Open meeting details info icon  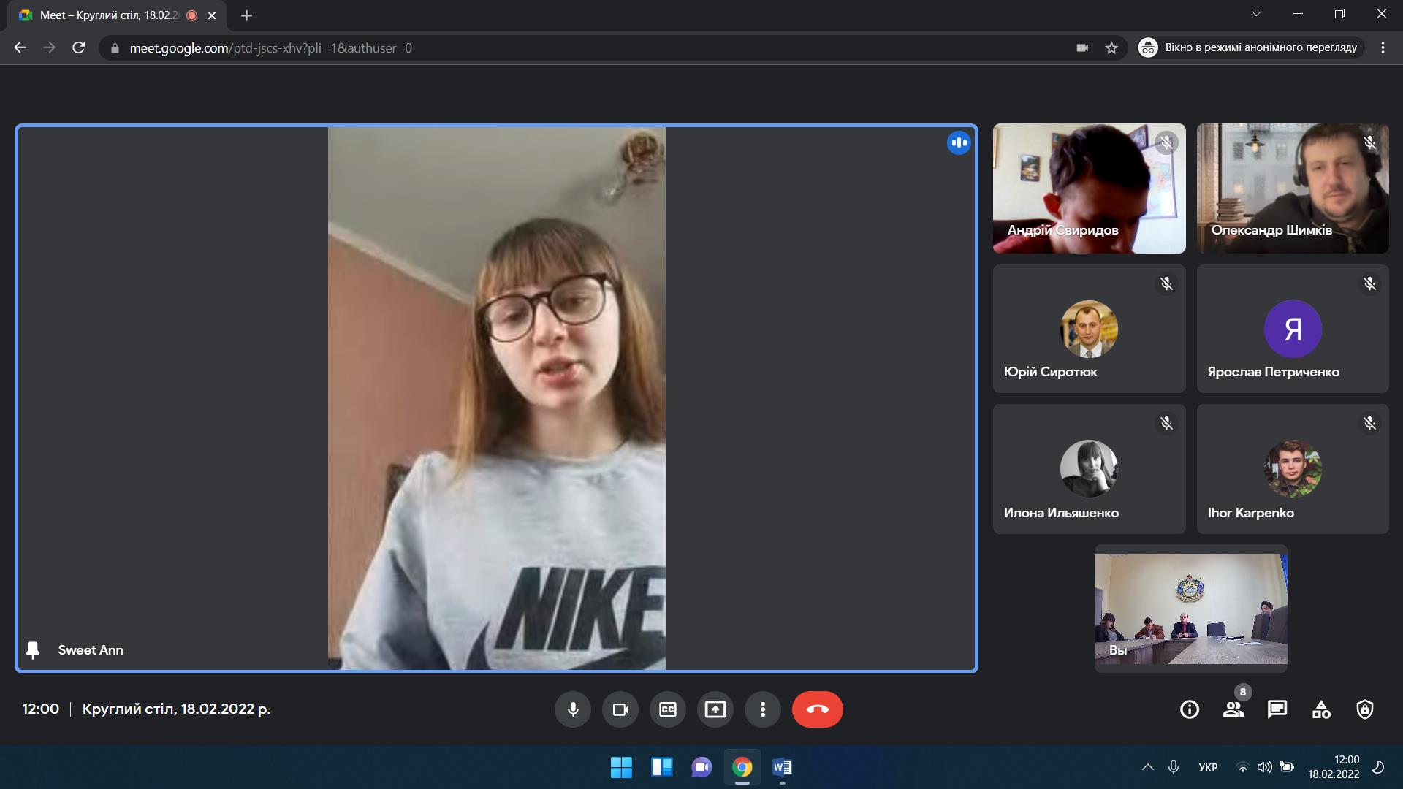[1190, 709]
